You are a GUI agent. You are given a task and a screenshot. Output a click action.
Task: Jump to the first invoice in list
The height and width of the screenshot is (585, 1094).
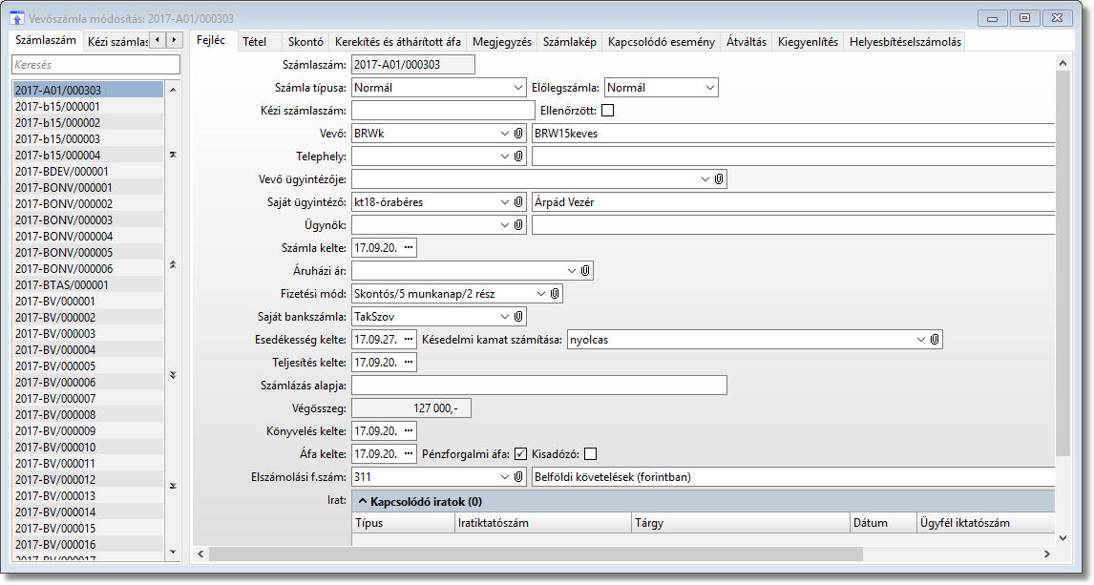tap(173, 155)
